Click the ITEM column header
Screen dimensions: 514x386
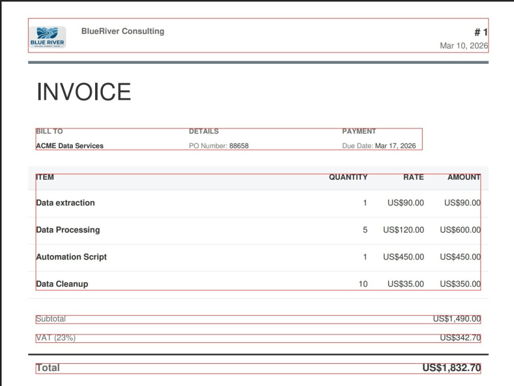tap(45, 177)
